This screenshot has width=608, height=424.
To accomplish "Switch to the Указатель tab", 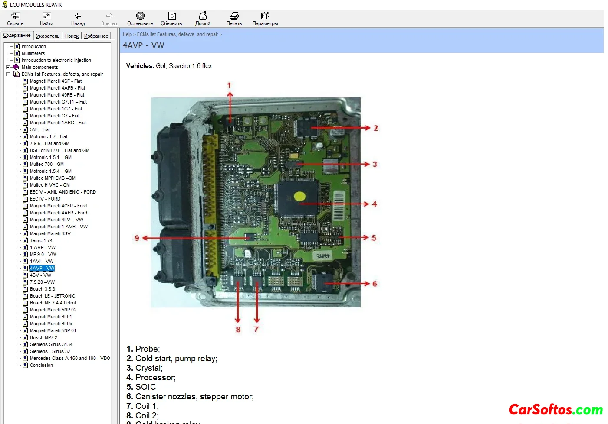I will click(x=48, y=36).
